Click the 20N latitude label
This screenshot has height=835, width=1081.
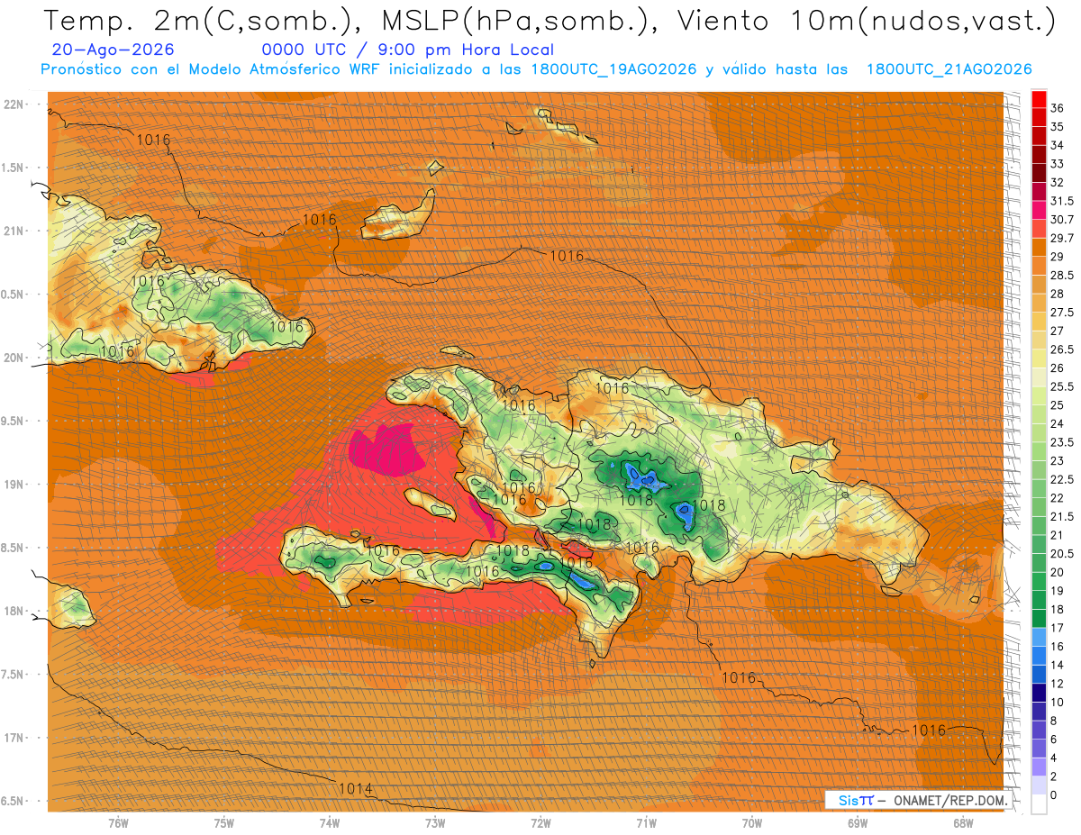tap(15, 358)
